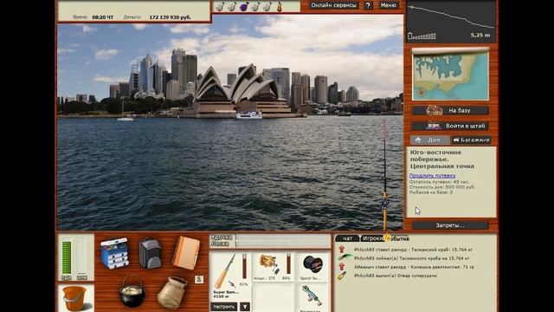Open Онлайн сервисы menu
Viewport: 554px width, 312px height.
(333, 5)
